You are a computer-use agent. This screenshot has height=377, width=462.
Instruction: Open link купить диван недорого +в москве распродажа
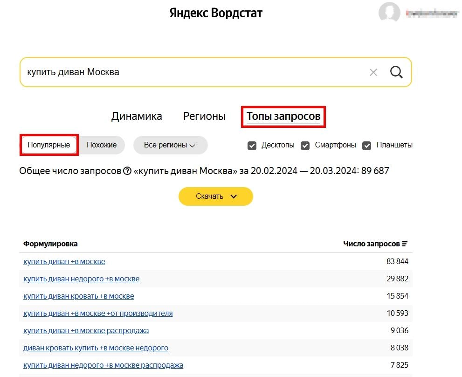click(103, 365)
